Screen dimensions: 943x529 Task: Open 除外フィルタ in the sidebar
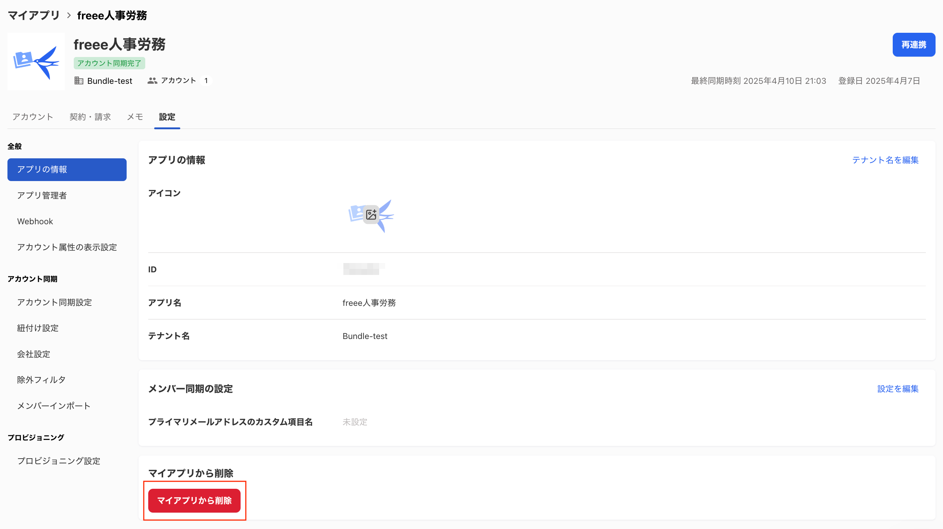67,380
